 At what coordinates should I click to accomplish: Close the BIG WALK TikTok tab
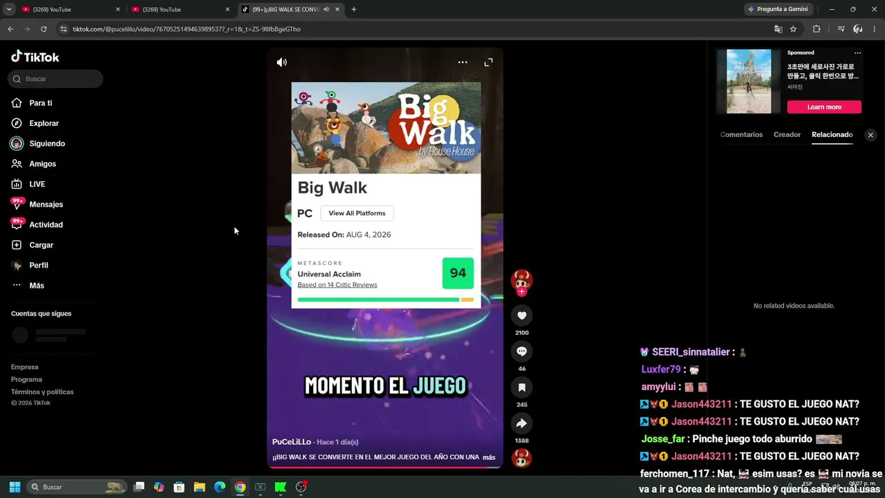tap(337, 10)
